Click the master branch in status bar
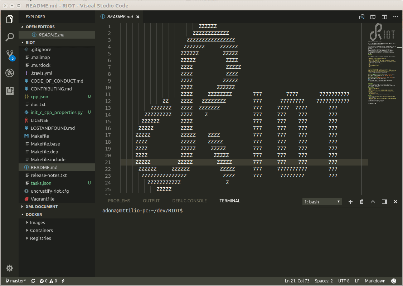The width and height of the screenshot is (403, 286). pos(16,281)
